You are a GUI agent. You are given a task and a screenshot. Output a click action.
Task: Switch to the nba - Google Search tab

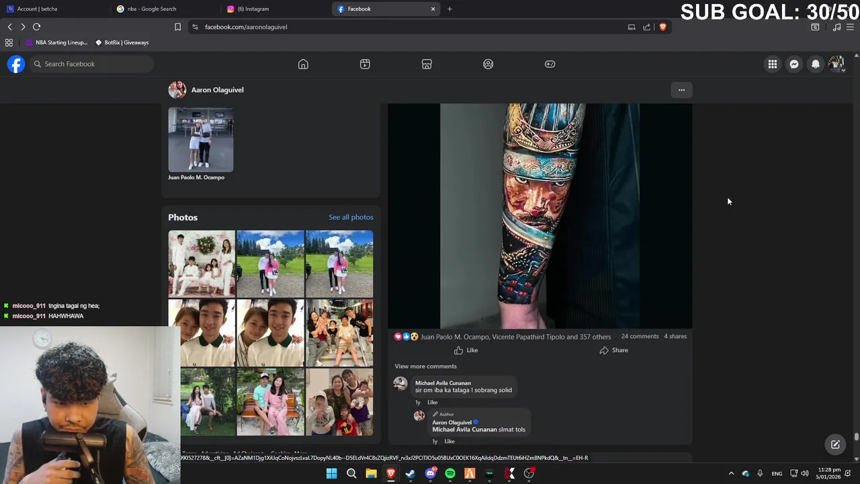click(165, 9)
